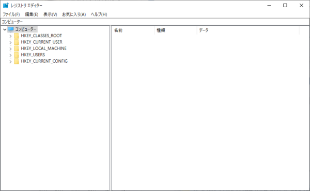The width and height of the screenshot is (310, 191).
Task: Click the Registry Editor app icon in title bar
Action: [x=6, y=6]
